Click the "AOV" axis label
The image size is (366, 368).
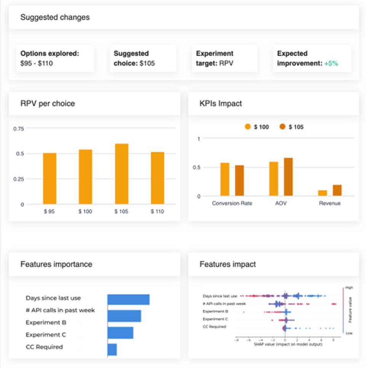pyautogui.click(x=281, y=203)
